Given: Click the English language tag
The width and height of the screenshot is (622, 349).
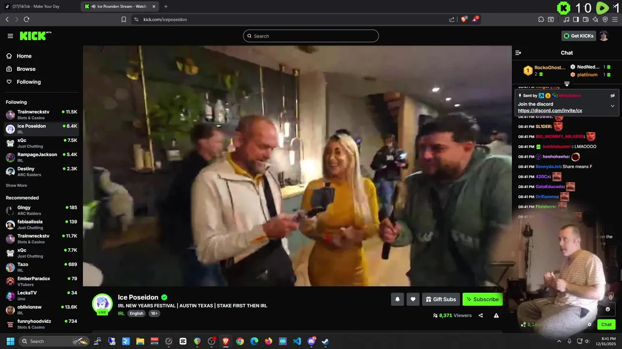Looking at the screenshot, I should tap(137, 314).
